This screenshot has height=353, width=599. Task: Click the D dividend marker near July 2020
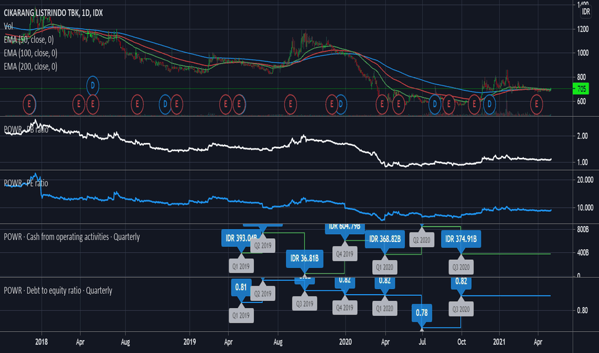[434, 104]
